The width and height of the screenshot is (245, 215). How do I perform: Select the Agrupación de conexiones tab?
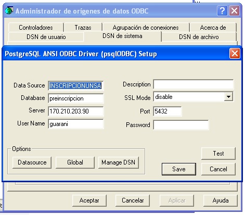tap(146, 28)
